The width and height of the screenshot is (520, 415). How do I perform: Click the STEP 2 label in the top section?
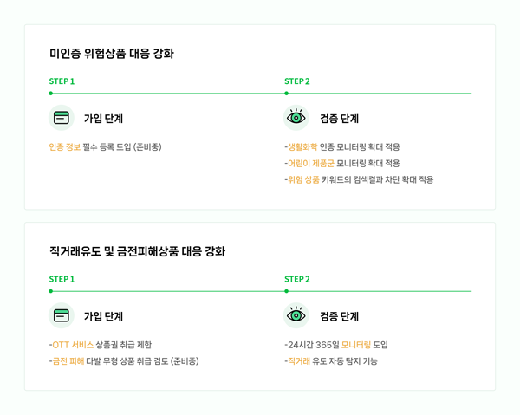coord(297,81)
